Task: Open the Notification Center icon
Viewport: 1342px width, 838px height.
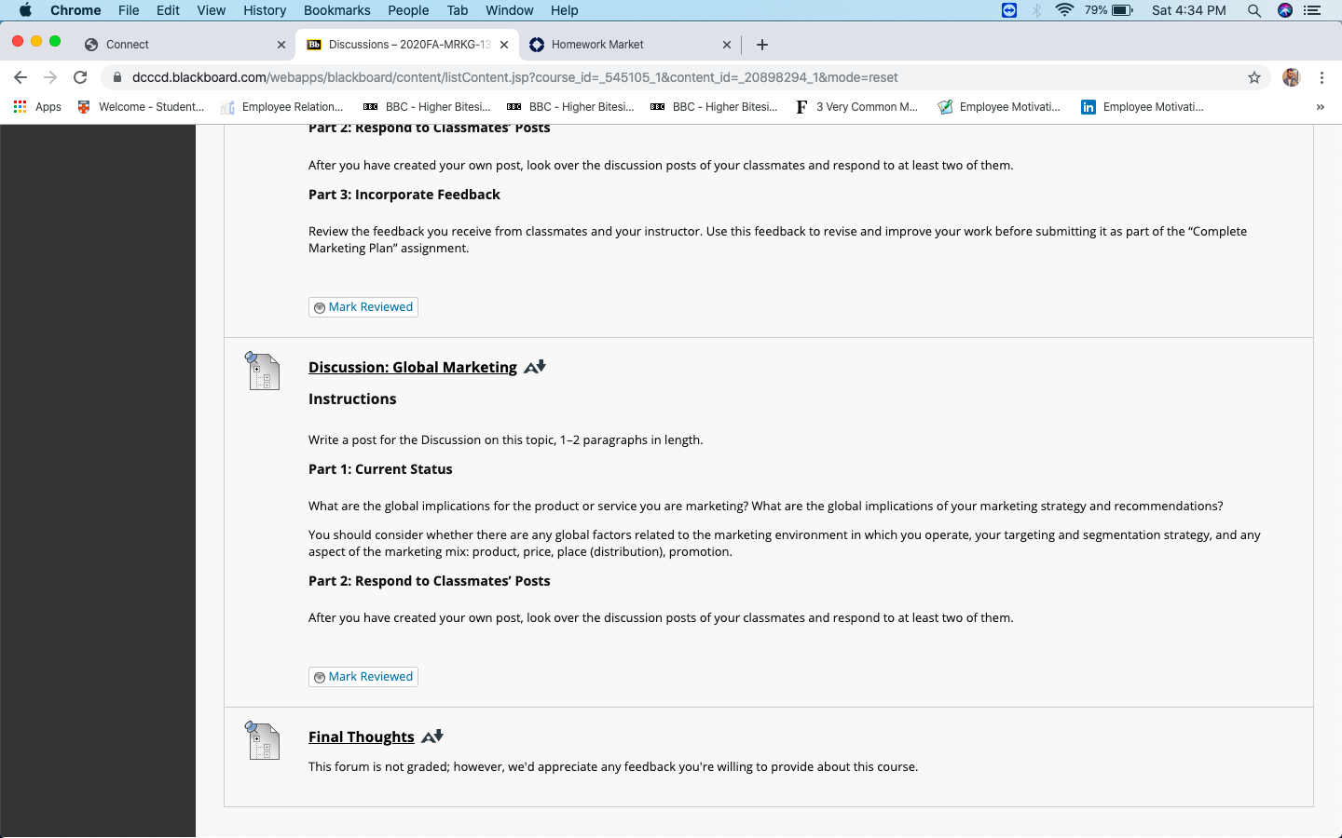Action: 1312,10
